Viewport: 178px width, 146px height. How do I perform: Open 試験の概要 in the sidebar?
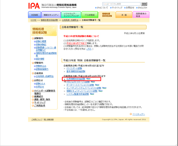point(41,41)
